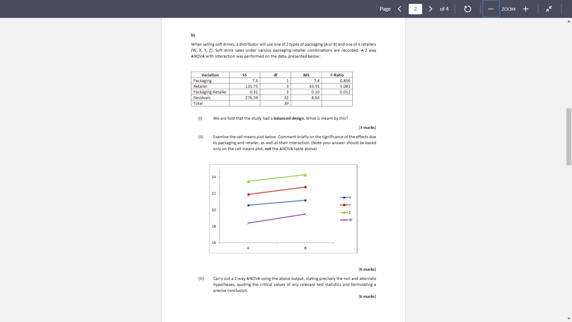This screenshot has width=572, height=322.
Task: Click the '[6 marks]' text near the plot
Action: [x=367, y=269]
